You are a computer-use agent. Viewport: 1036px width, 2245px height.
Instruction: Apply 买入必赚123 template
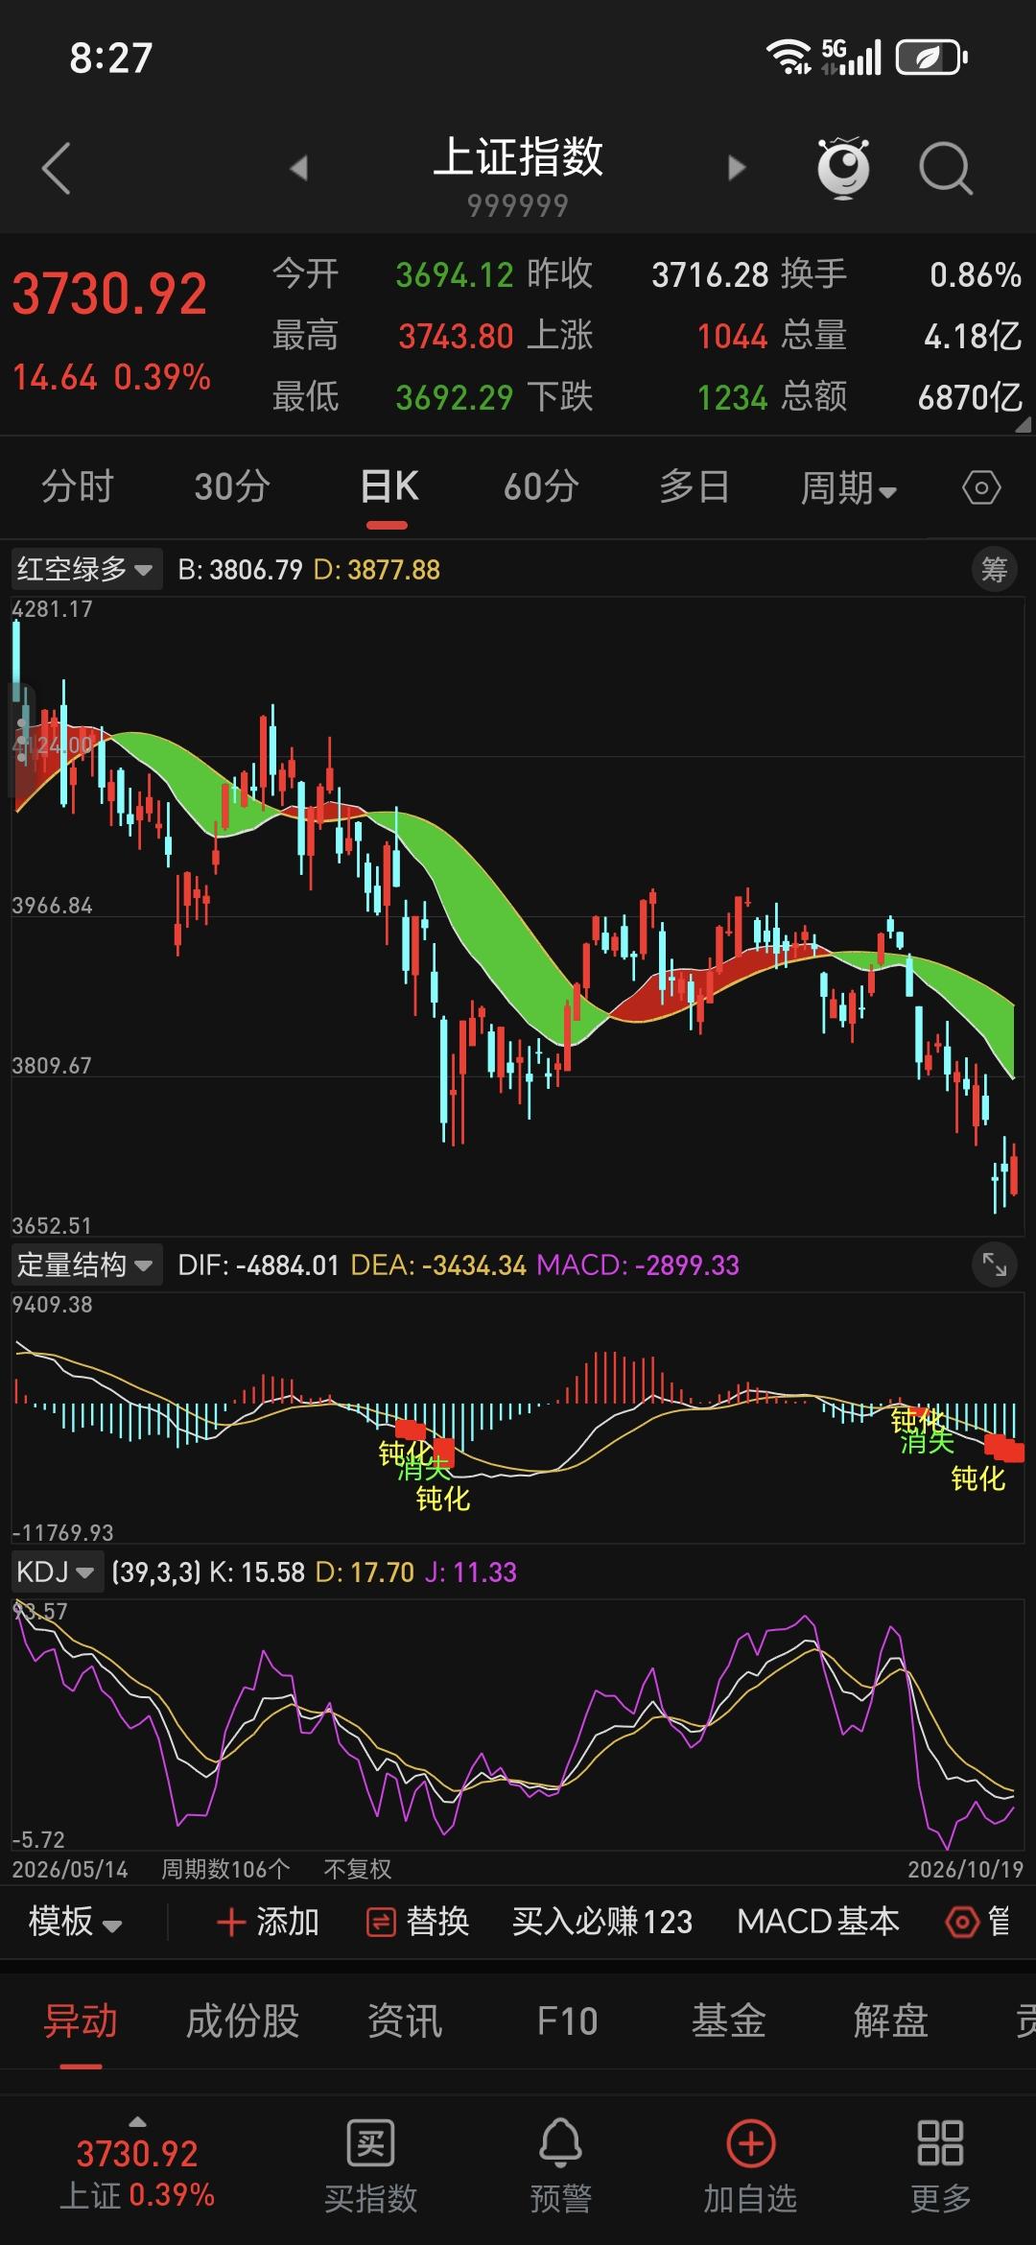[602, 1922]
